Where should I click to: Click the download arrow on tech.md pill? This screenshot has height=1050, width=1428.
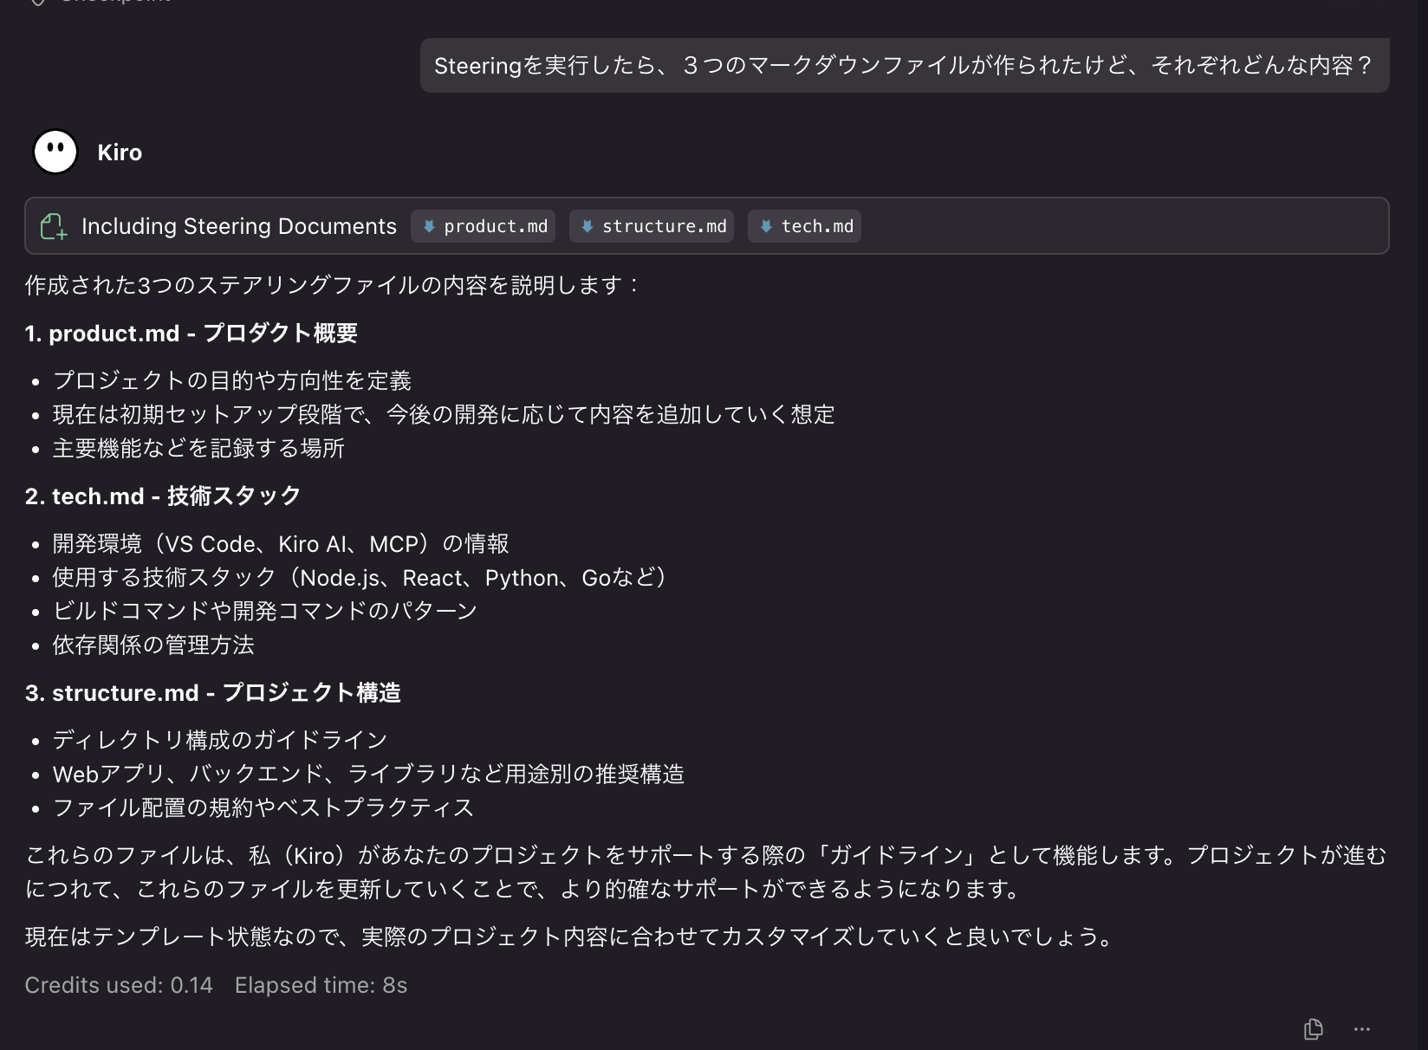766,226
